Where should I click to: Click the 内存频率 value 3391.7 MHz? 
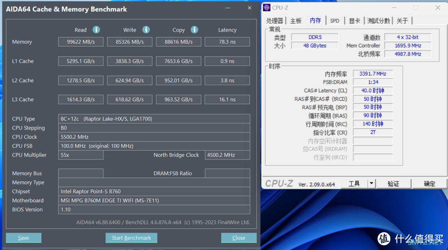tap(373, 74)
